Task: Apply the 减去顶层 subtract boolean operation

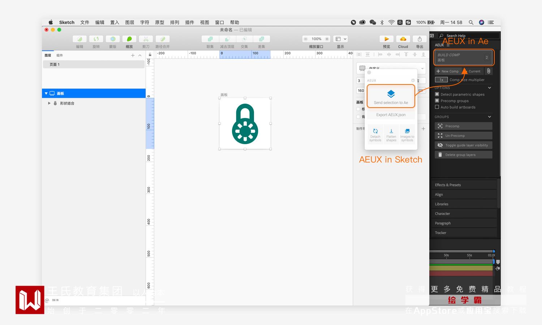Action: tap(227, 39)
